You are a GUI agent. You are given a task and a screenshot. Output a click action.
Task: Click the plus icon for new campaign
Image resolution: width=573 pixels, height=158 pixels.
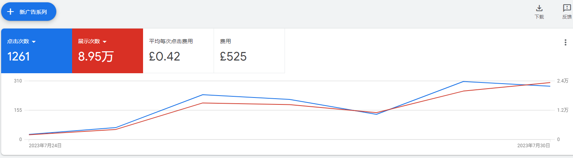(11, 12)
